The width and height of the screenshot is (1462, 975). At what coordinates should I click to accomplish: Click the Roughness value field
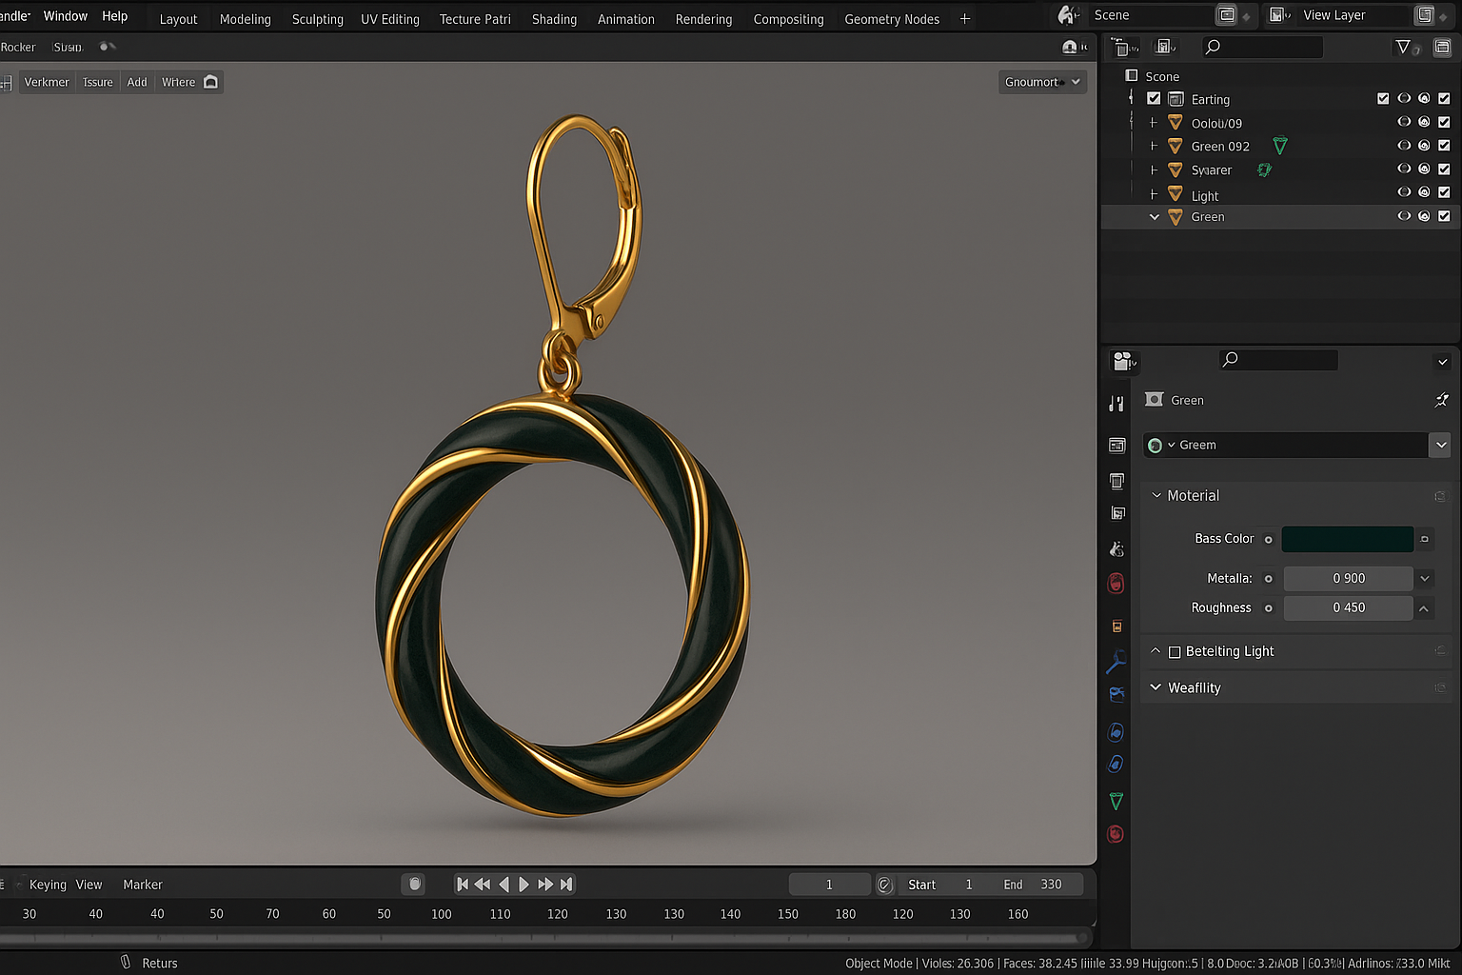coord(1348,607)
